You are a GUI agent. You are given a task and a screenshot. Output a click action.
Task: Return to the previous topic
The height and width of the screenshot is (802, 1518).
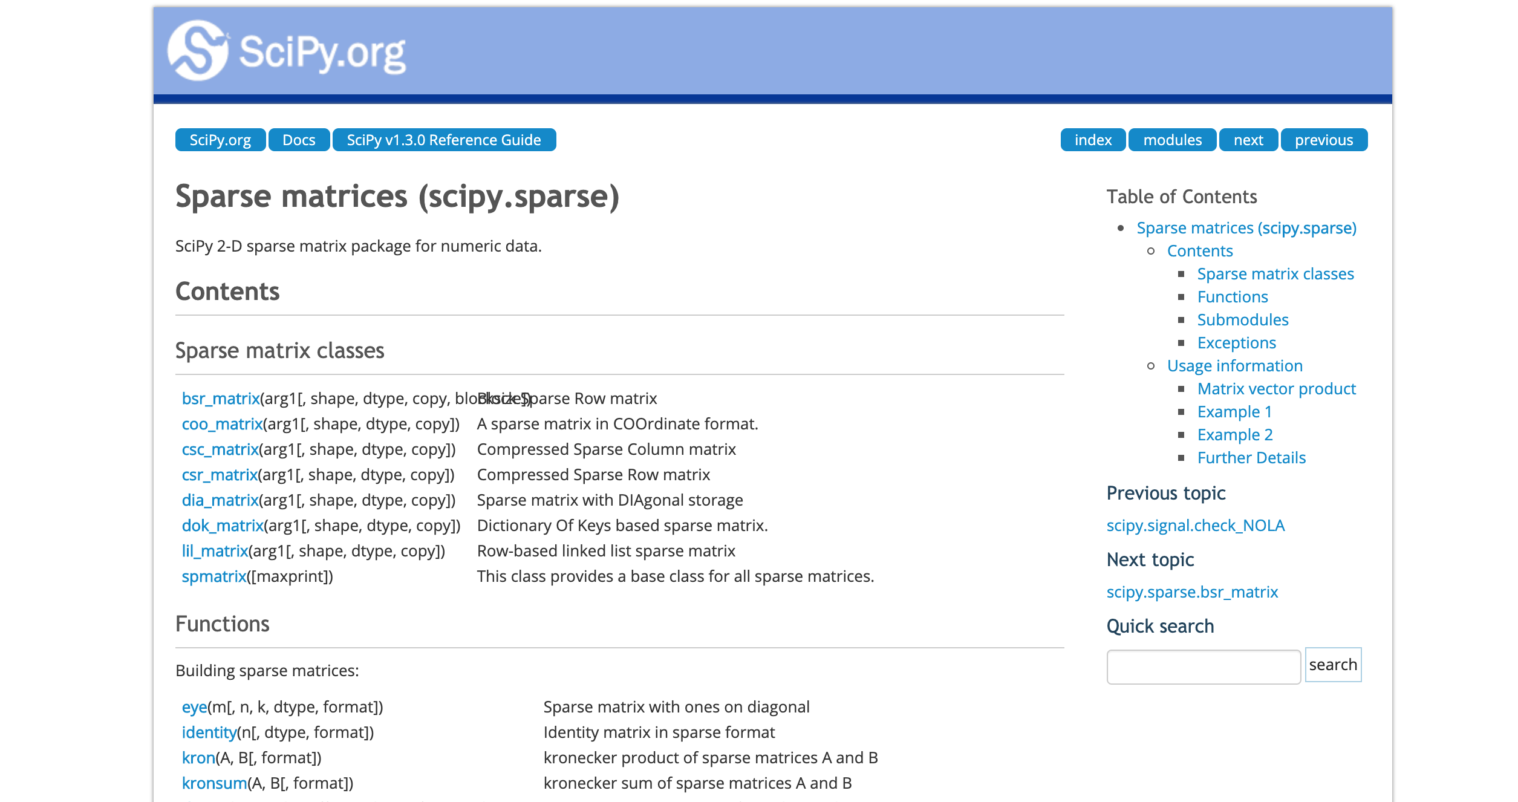pyautogui.click(x=1324, y=140)
